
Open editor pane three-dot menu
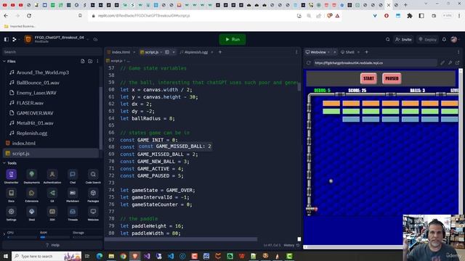pyautogui.click(x=296, y=52)
